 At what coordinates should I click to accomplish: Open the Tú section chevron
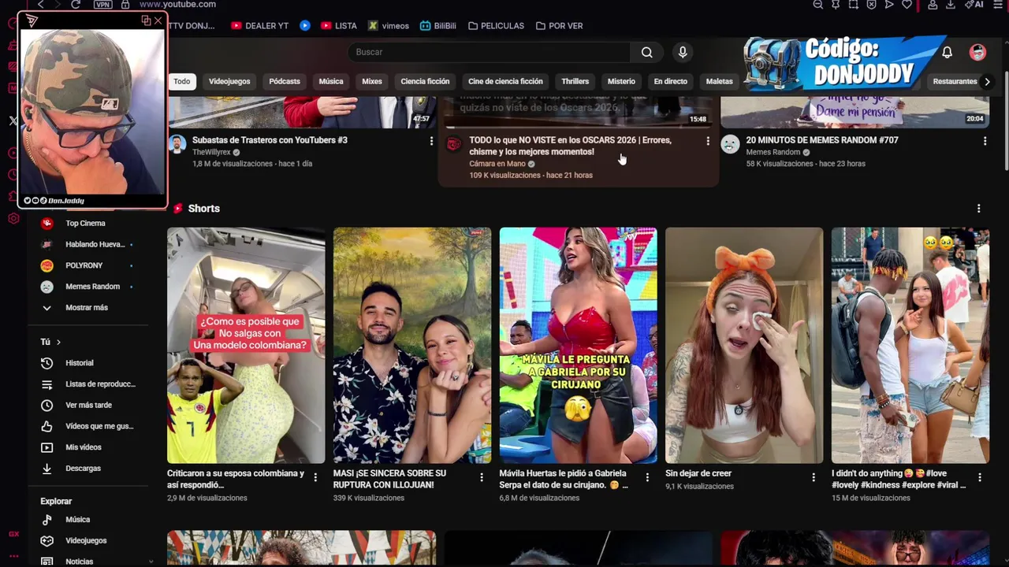58,342
